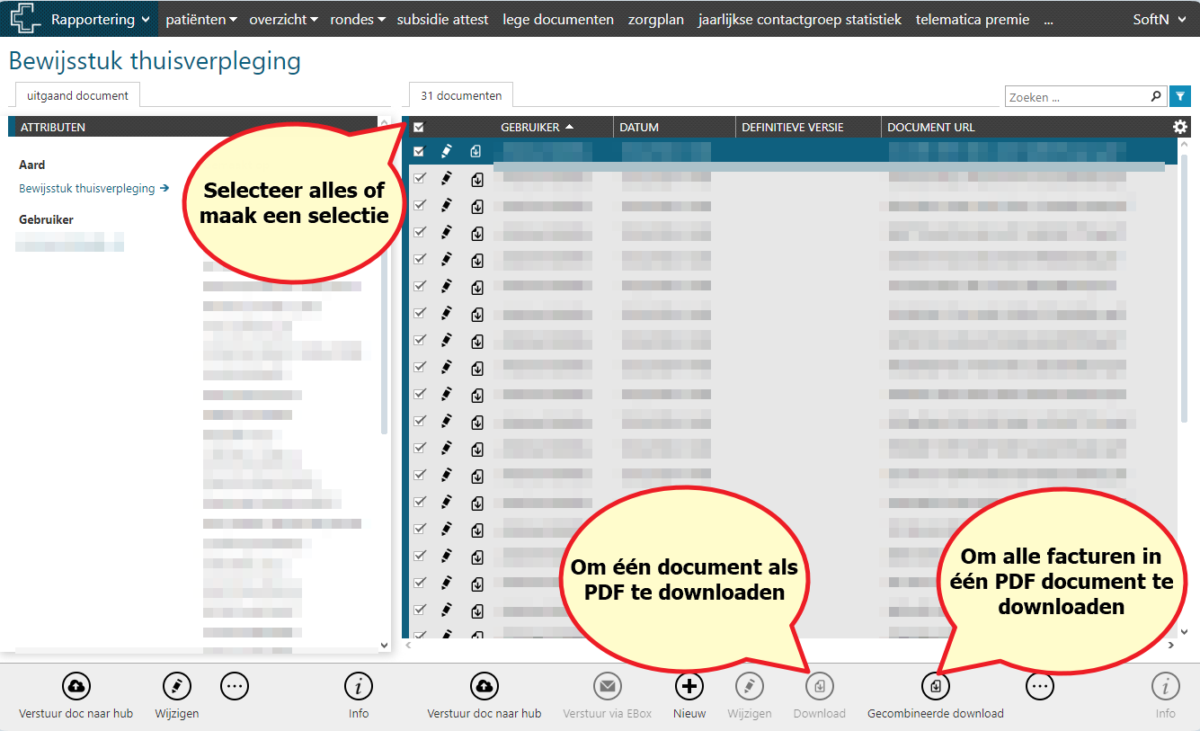This screenshot has width=1200, height=731.
Task: Open jaarlijkse contactgroep statistiek
Action: [x=800, y=19]
